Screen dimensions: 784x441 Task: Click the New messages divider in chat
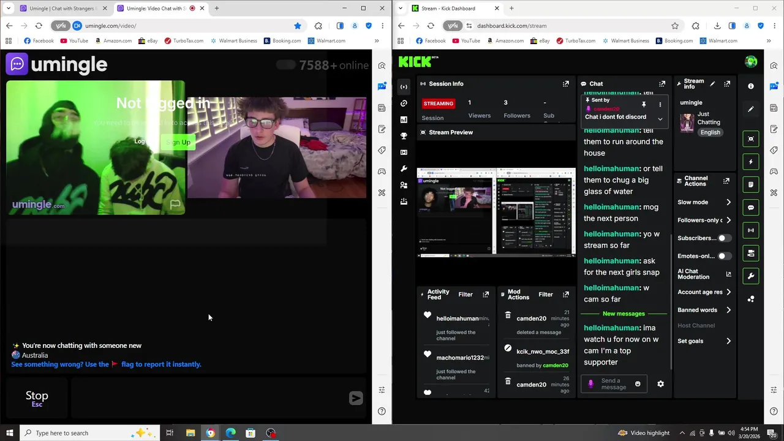[624, 314]
